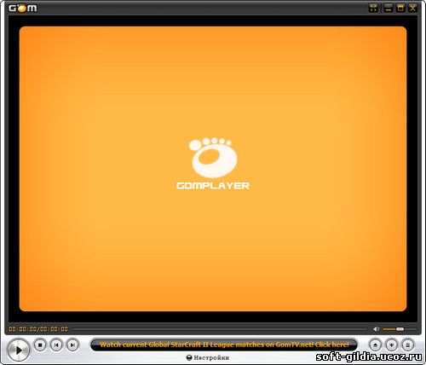426x365 pixels.
Task: Toggle the playlist panel button
Action: point(408,345)
